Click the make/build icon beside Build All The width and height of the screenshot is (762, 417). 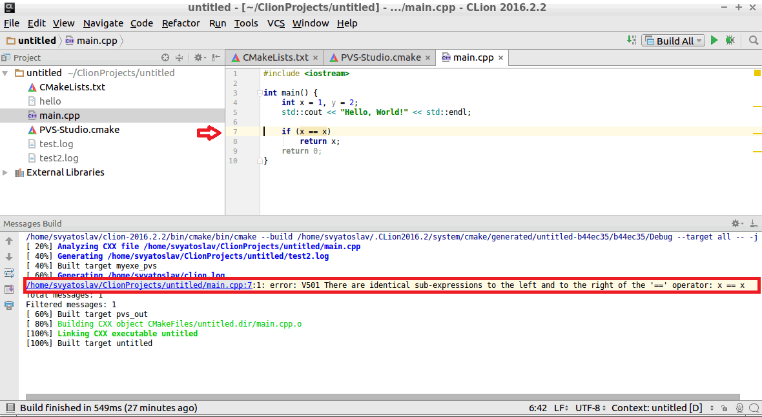632,40
